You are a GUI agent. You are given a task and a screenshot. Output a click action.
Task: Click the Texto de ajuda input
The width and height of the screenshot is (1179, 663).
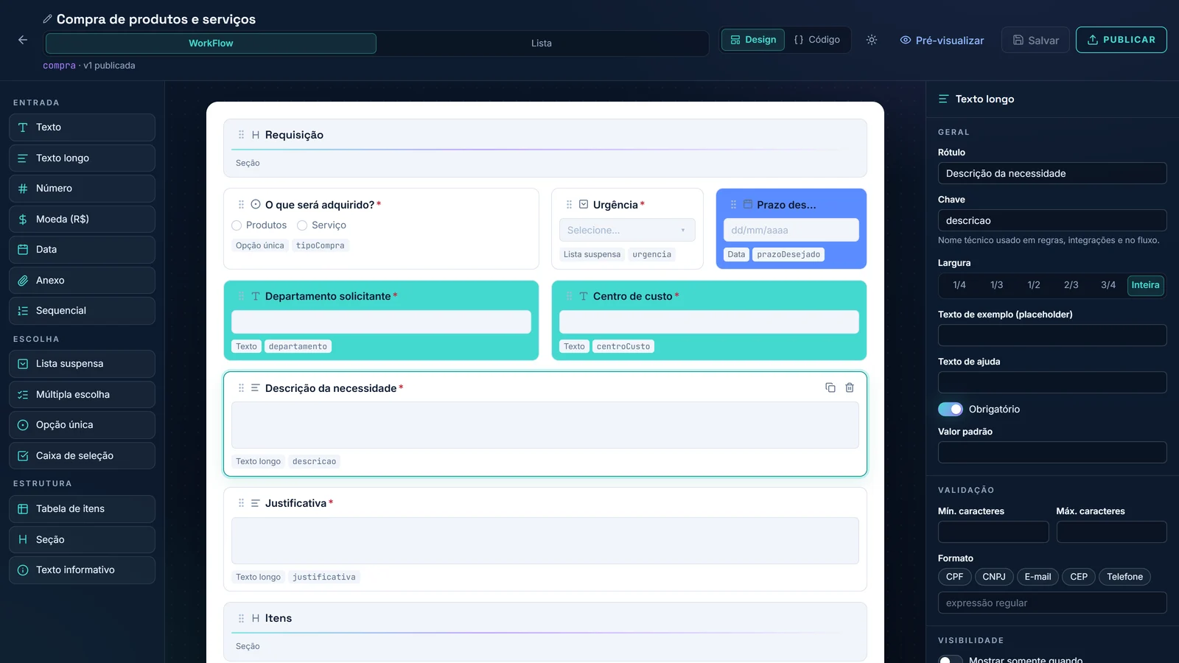[x=1052, y=382]
